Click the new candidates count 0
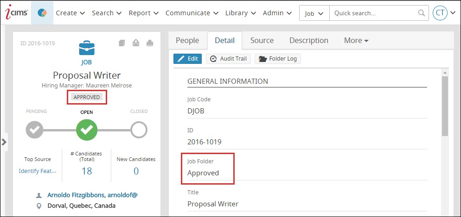 136,171
